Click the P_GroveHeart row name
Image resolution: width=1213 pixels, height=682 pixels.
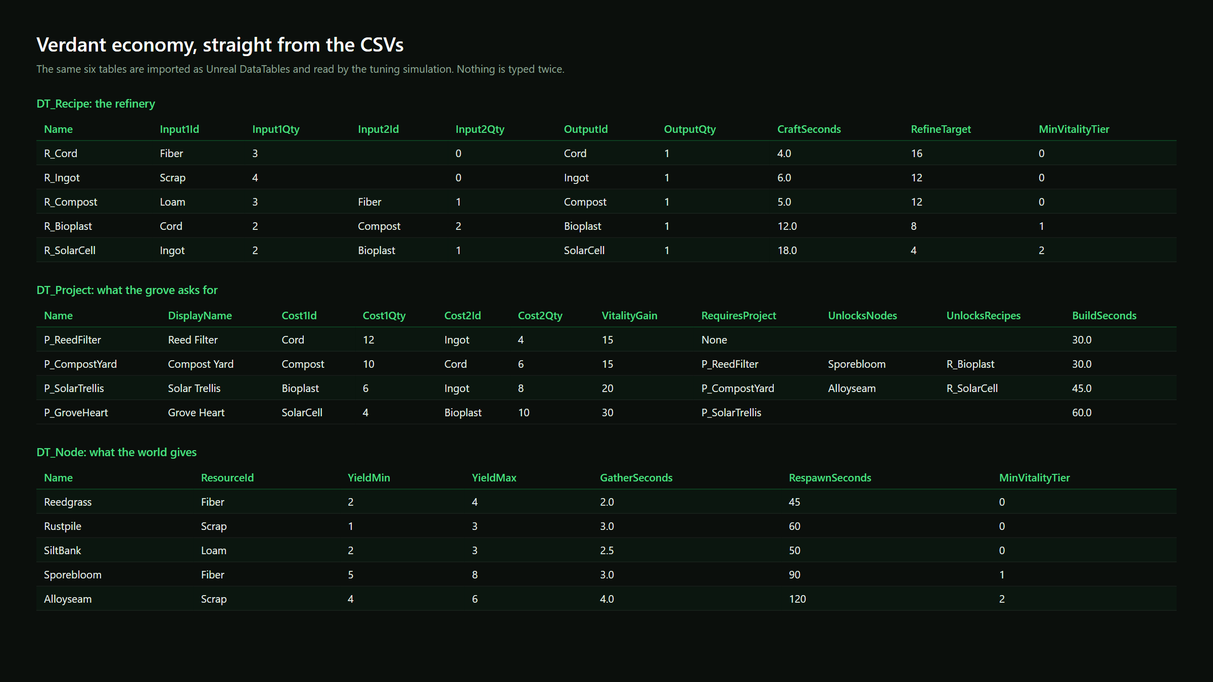tap(76, 413)
